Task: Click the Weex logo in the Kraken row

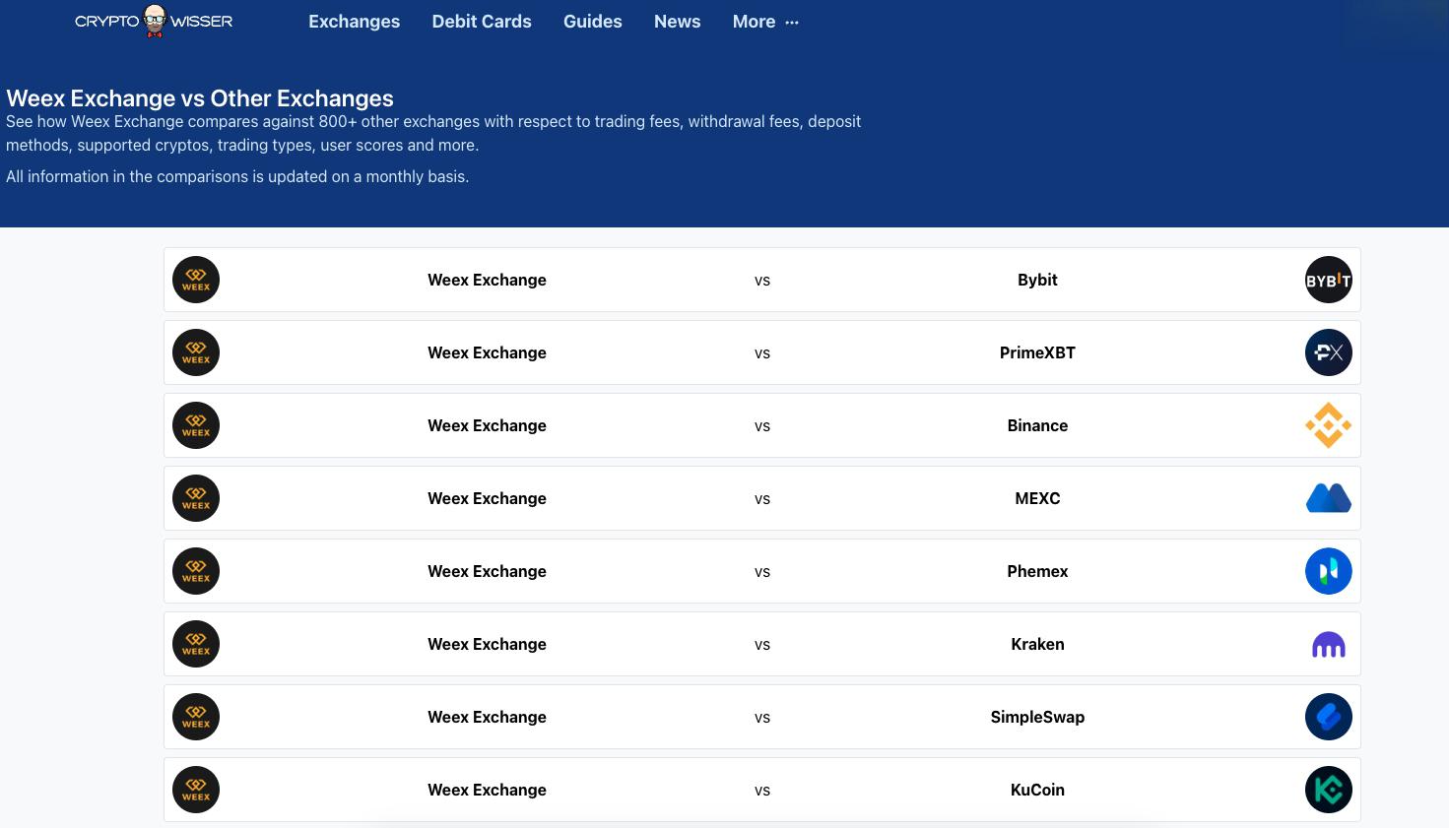Action: point(196,644)
